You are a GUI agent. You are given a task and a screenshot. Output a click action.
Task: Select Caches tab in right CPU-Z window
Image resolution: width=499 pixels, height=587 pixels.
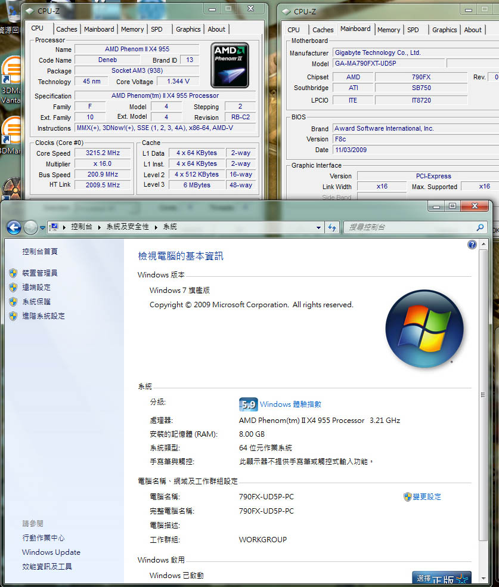tap(323, 30)
